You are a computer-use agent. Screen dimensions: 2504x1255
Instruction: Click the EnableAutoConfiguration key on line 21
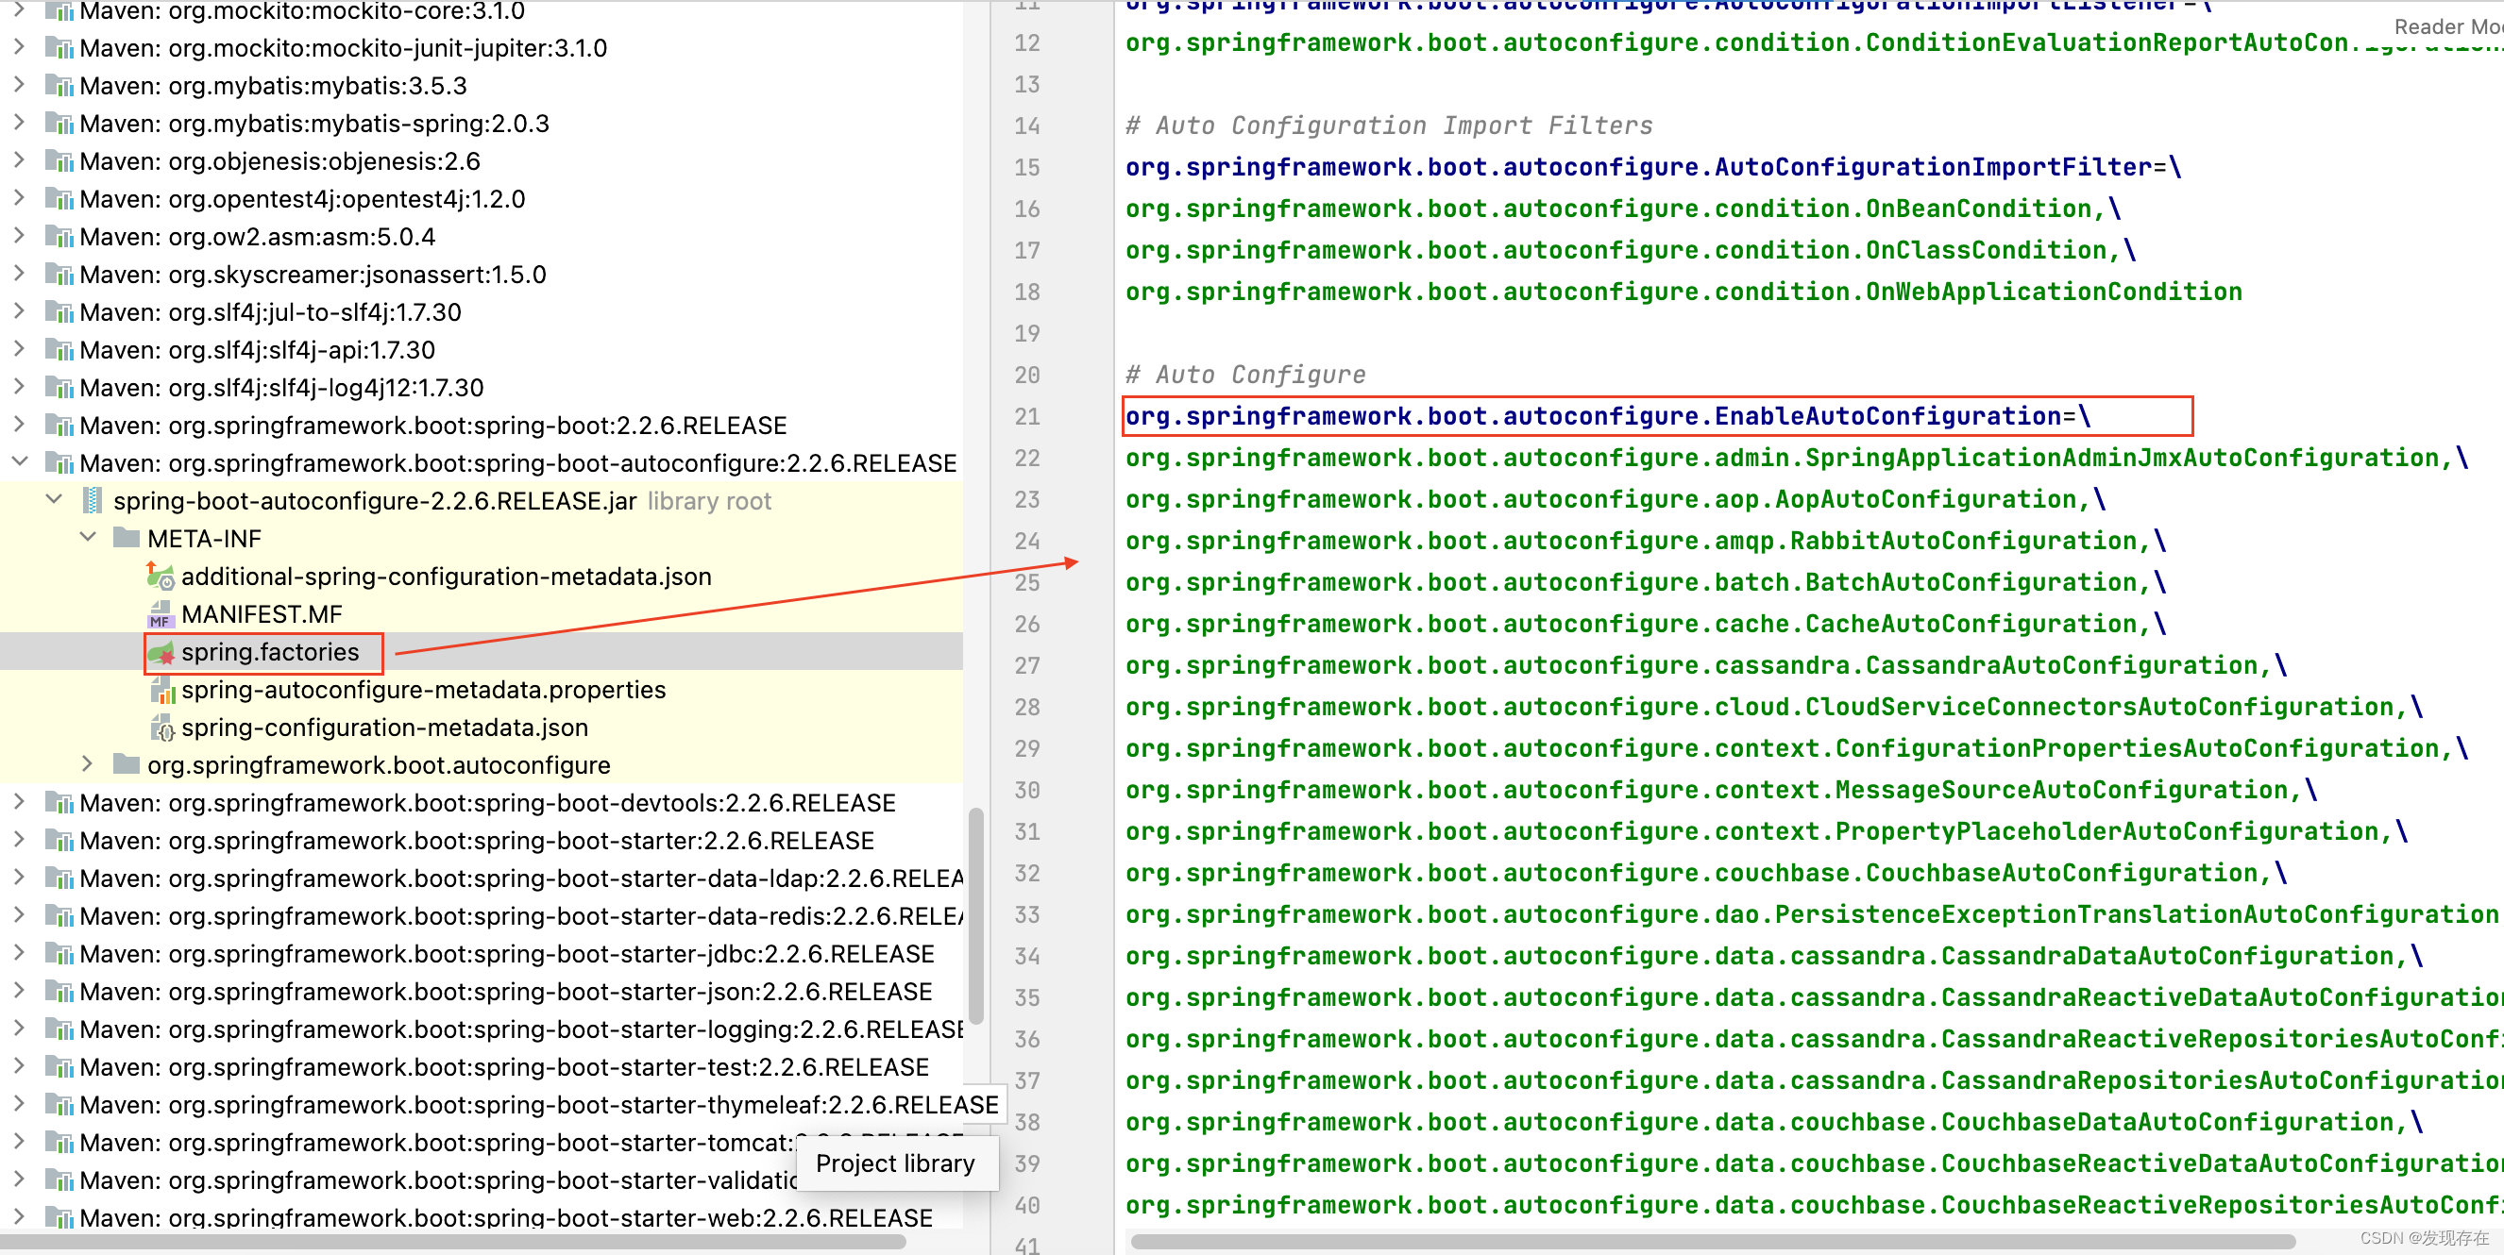click(1593, 417)
